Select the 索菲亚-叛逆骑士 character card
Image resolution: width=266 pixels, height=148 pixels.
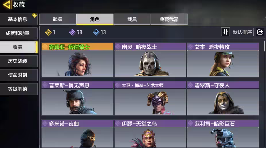point(77,60)
